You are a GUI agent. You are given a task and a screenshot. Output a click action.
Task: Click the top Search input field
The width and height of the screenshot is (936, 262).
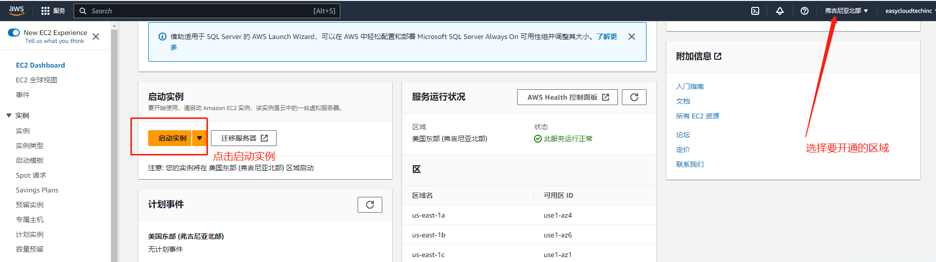tap(207, 11)
